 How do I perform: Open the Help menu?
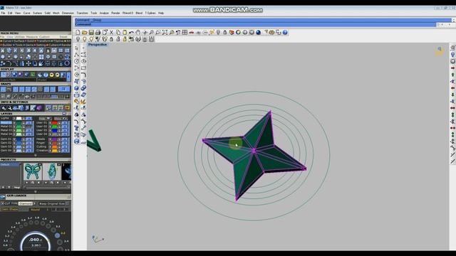[x=161, y=13]
